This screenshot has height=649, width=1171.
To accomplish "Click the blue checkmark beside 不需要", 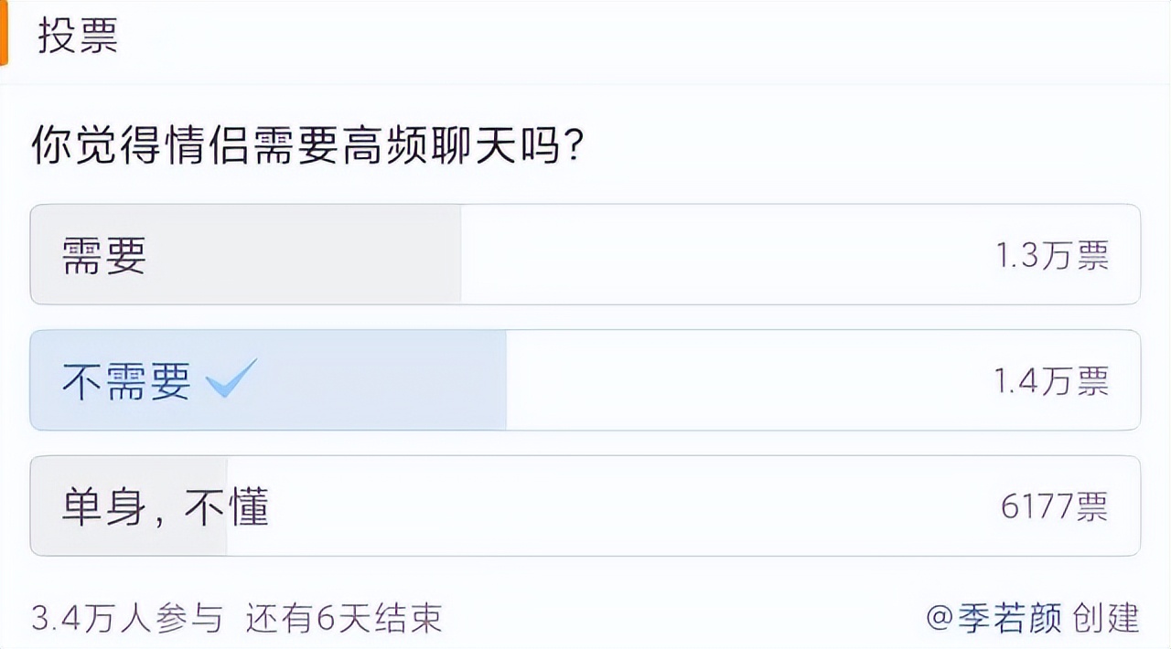I will coord(231,378).
